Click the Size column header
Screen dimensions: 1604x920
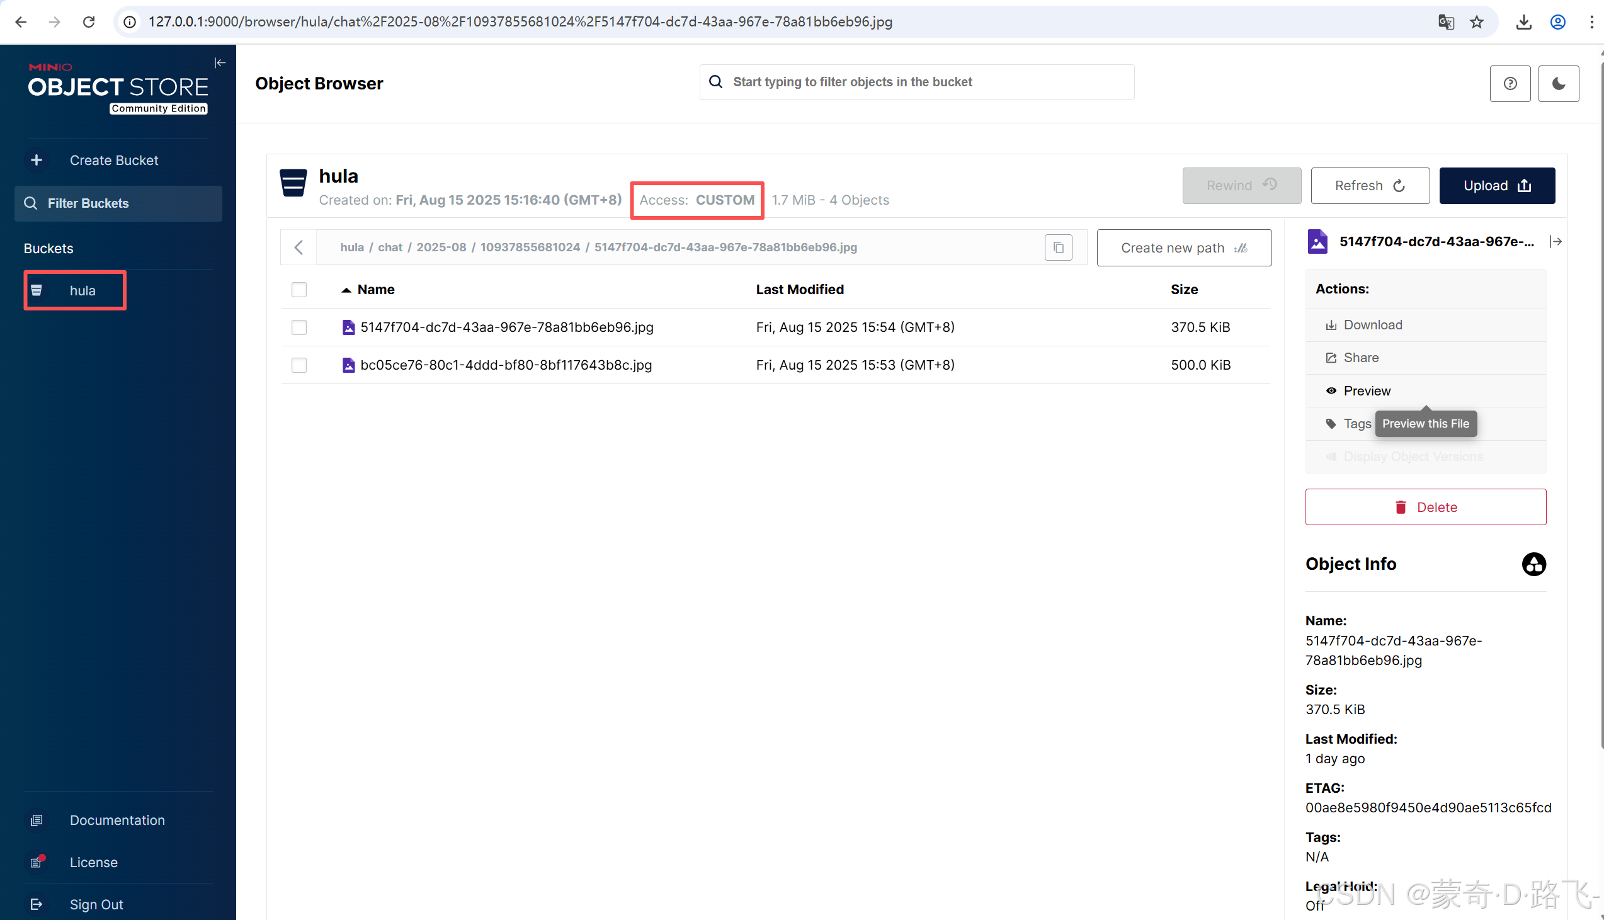pyautogui.click(x=1184, y=290)
